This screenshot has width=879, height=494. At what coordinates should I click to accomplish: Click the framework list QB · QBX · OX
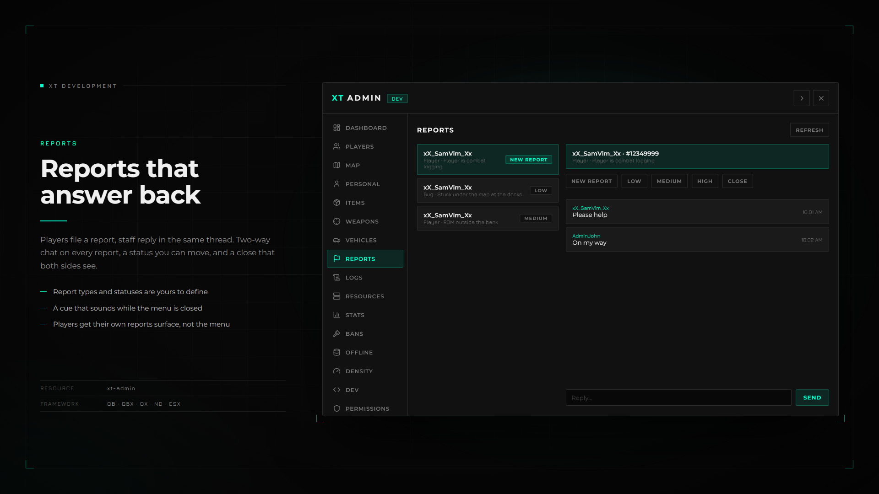[144, 404]
